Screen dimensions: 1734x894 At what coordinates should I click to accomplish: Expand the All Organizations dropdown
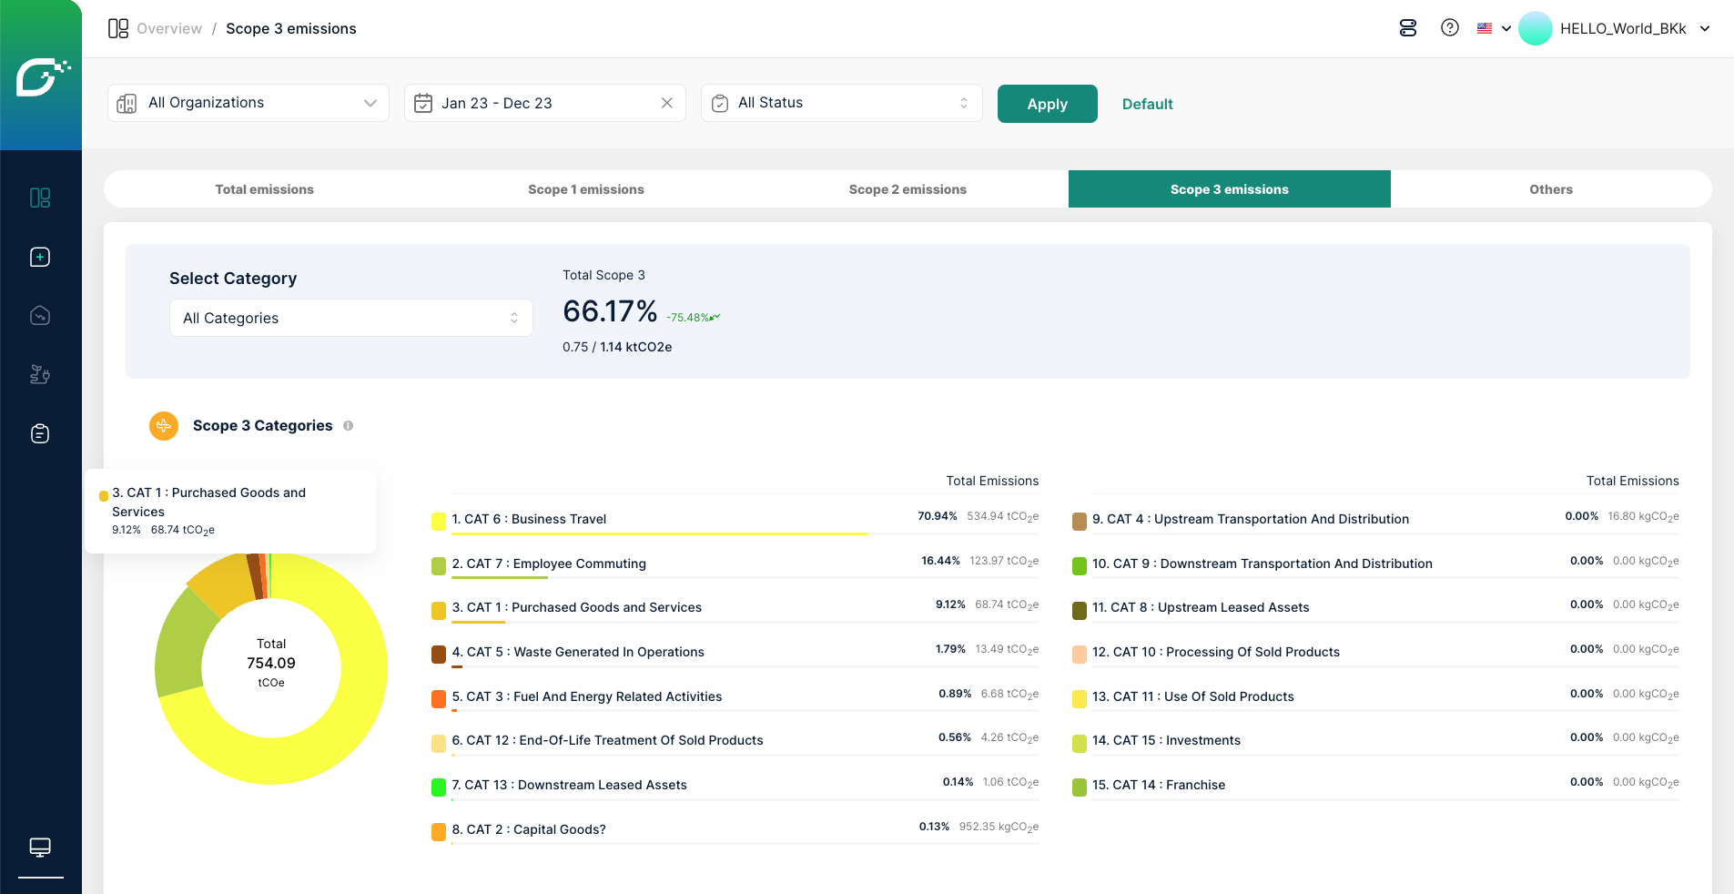pyautogui.click(x=248, y=103)
